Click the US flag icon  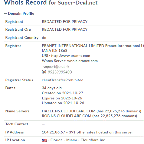44,140
